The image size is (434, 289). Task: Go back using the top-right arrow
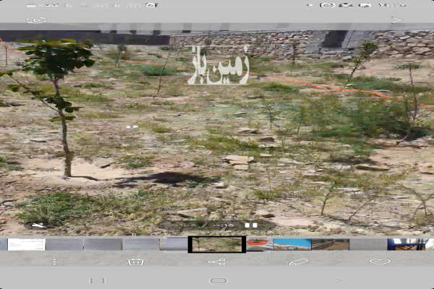tap(396, 20)
